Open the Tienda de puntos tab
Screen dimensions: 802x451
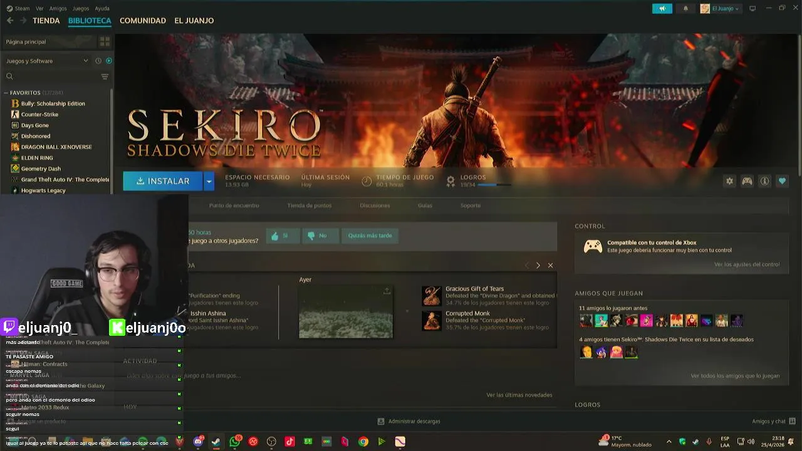pyautogui.click(x=310, y=205)
